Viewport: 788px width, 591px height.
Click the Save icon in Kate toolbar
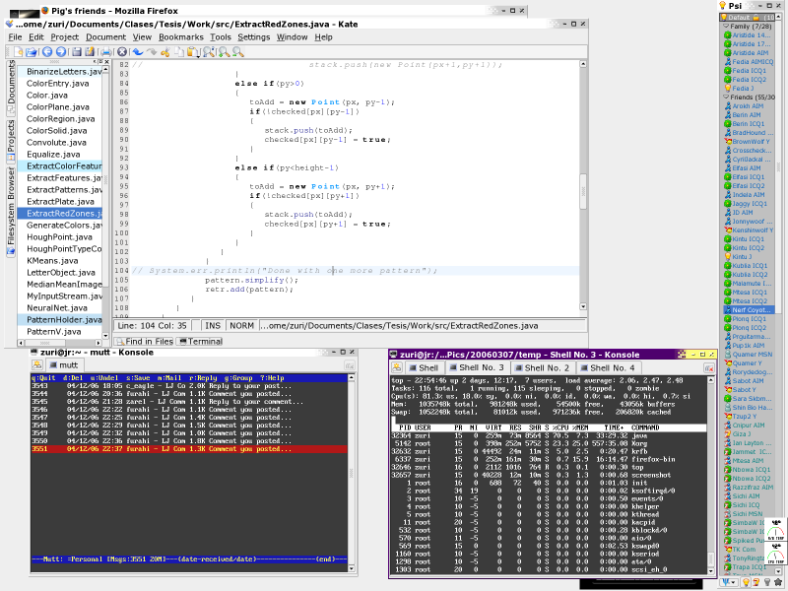tap(76, 51)
